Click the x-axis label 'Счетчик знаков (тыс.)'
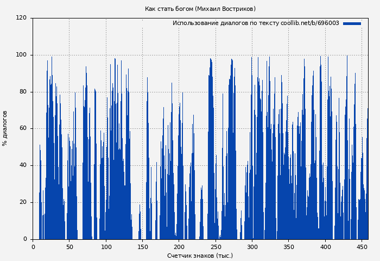380x261 pixels. tap(200, 256)
